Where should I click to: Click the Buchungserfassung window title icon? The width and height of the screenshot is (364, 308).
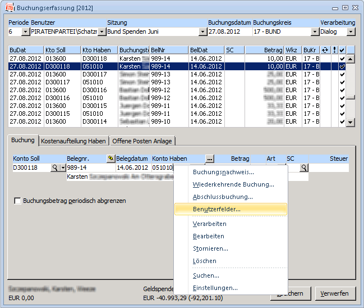[10, 8]
